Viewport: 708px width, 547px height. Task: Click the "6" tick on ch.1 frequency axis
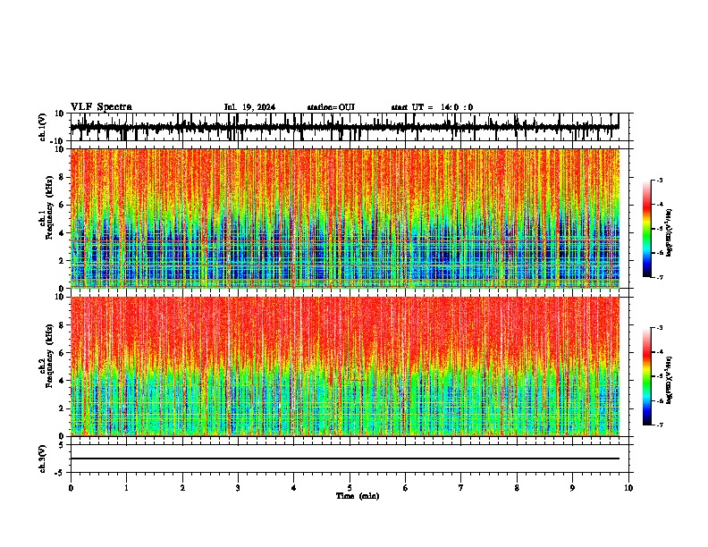point(63,205)
